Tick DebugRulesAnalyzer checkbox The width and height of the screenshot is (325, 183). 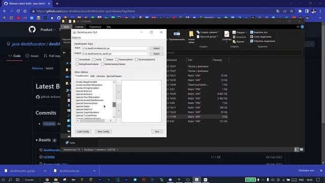(x=77, y=64)
